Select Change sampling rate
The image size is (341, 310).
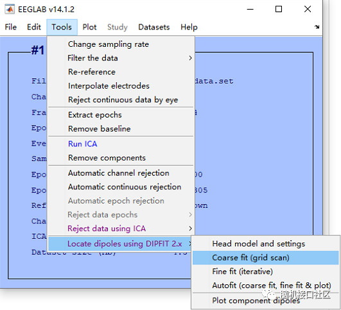tap(121, 44)
